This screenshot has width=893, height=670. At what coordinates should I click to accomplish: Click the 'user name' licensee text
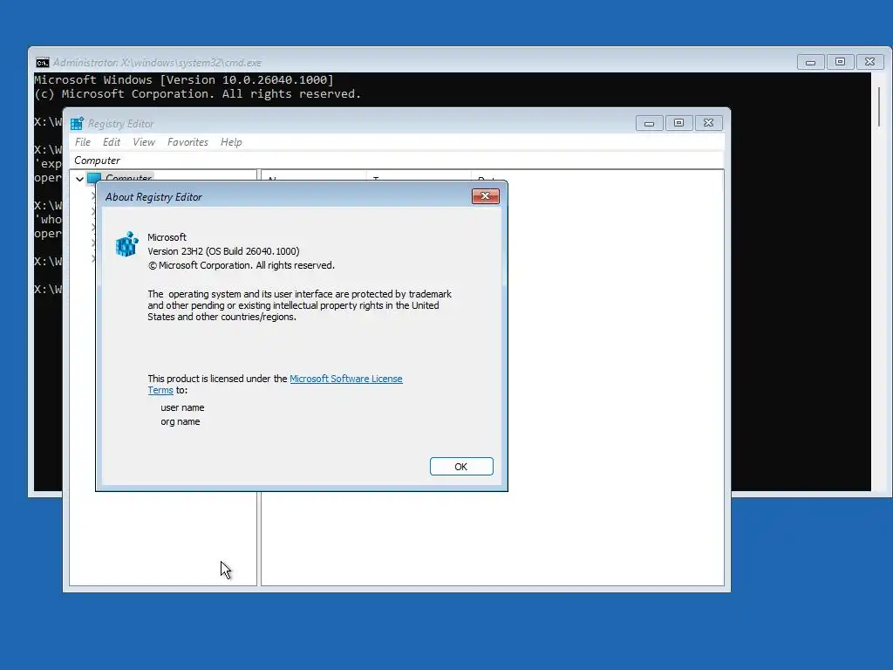[182, 408]
